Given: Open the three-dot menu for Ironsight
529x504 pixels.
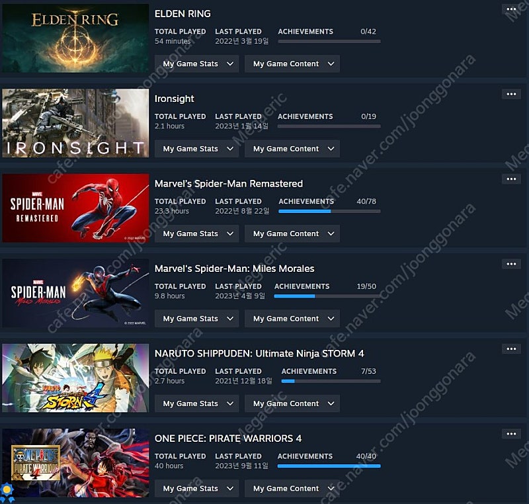Looking at the screenshot, I should pyautogui.click(x=511, y=94).
